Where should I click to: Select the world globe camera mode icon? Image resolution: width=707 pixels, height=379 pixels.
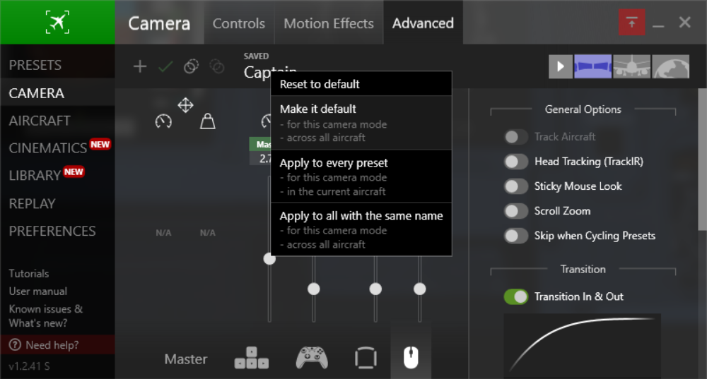670,66
